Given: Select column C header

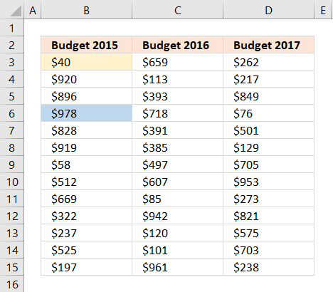Looking at the screenshot, I should pos(177,9).
